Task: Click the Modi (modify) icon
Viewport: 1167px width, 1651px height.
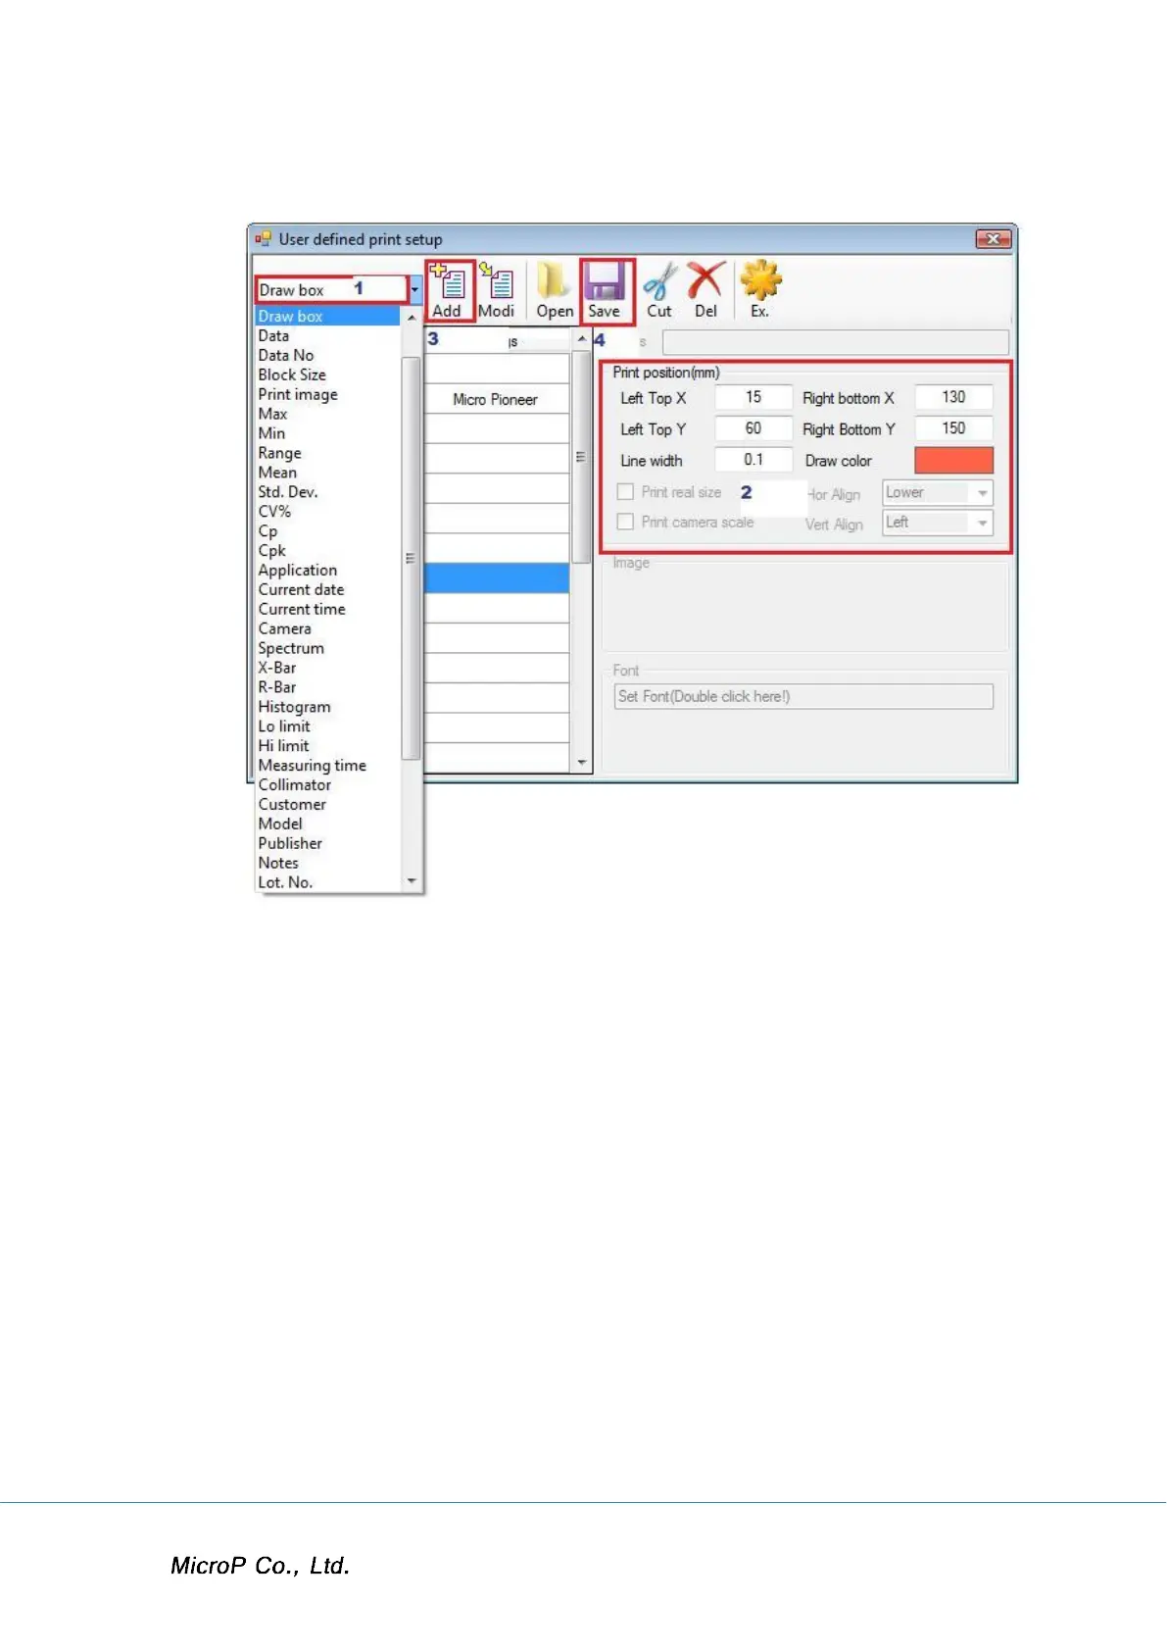Action: 497,283
